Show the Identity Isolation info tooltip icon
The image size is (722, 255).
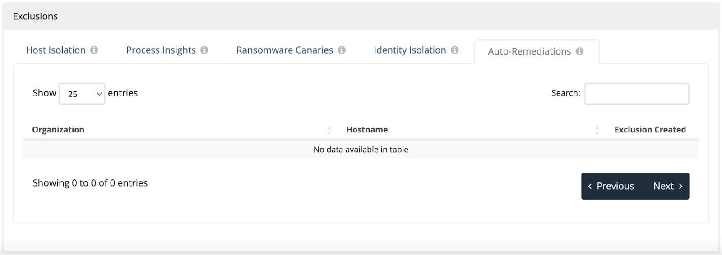tap(455, 50)
